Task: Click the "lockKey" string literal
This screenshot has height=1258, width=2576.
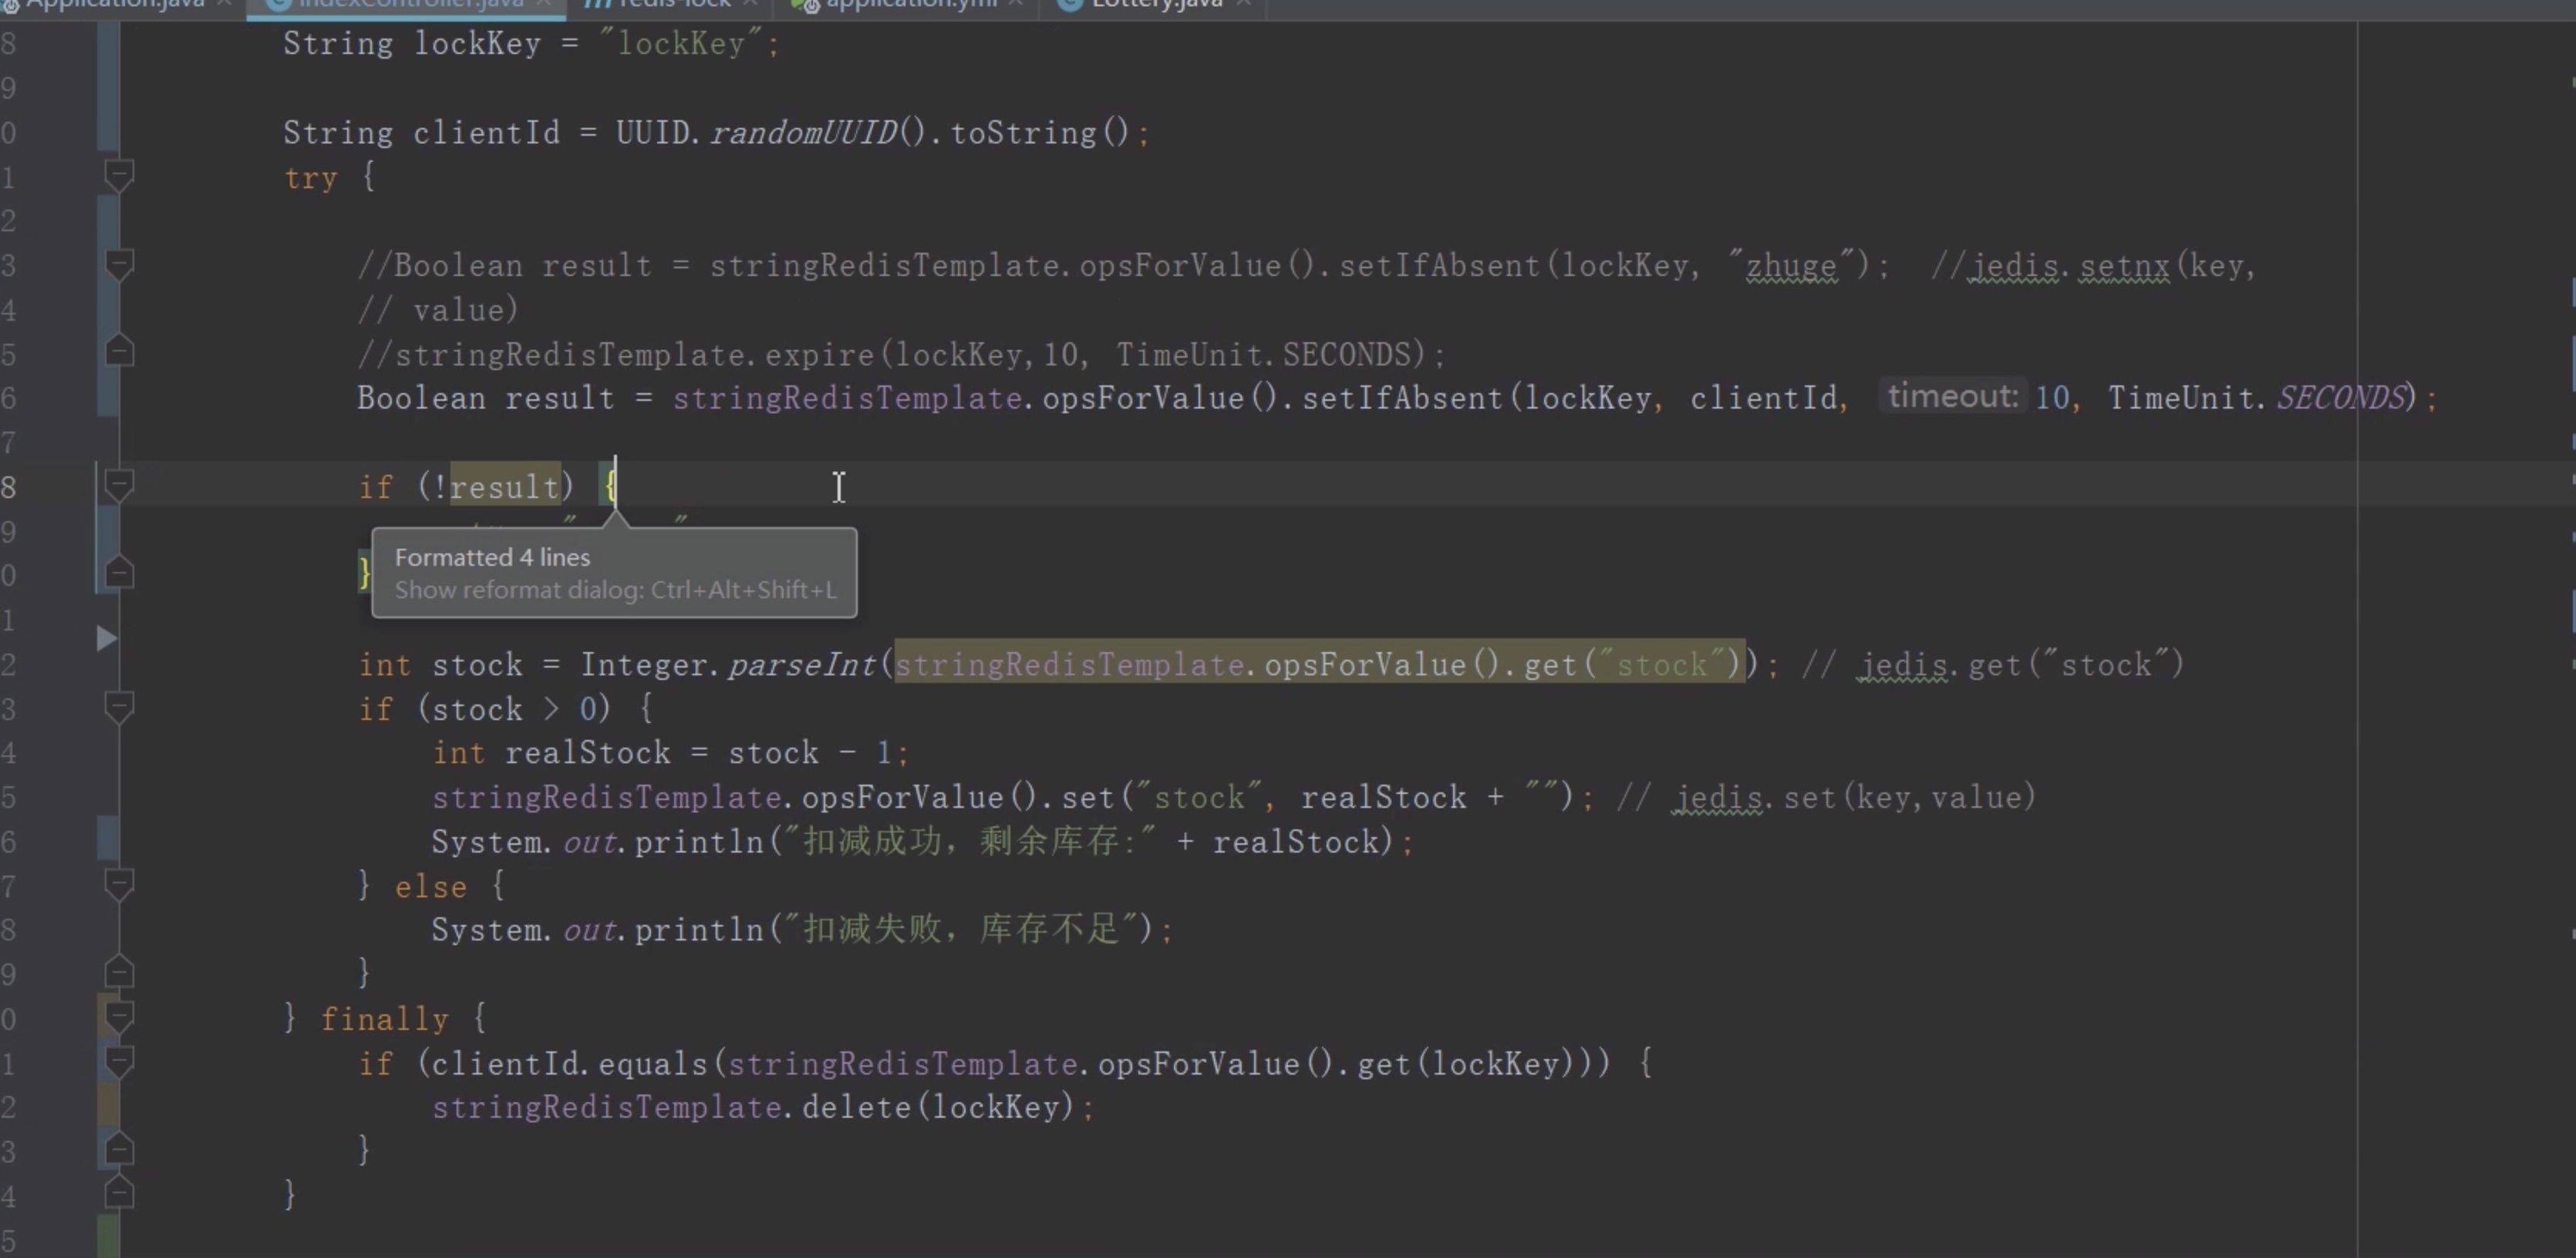Action: (681, 44)
